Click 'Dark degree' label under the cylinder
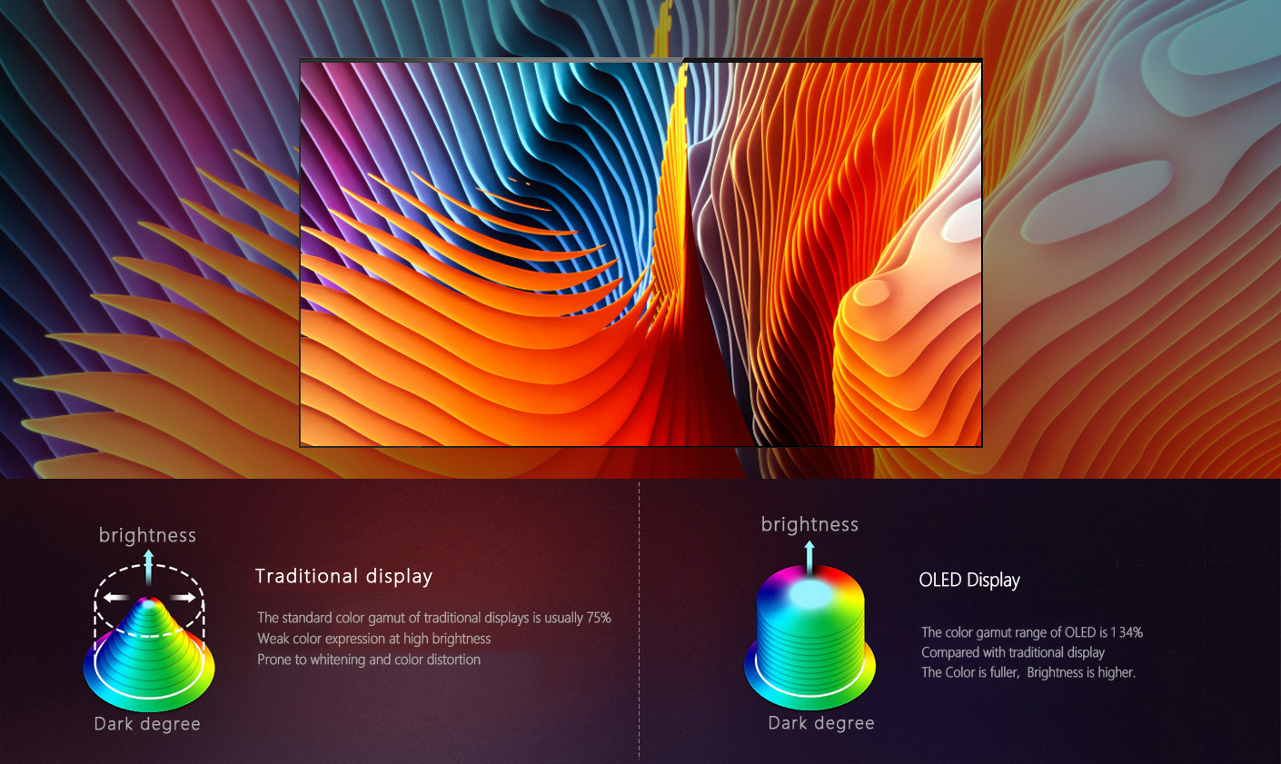Image resolution: width=1281 pixels, height=764 pixels. 821,723
